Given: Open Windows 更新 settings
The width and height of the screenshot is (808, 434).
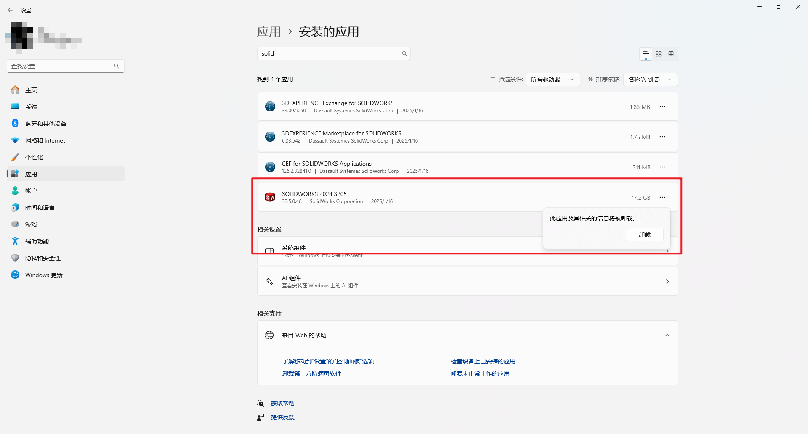Looking at the screenshot, I should [66, 275].
